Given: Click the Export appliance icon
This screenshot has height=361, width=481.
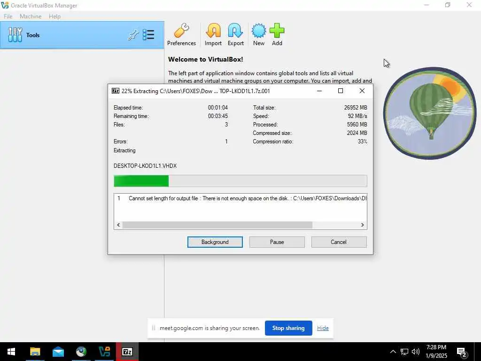Looking at the screenshot, I should (235, 31).
